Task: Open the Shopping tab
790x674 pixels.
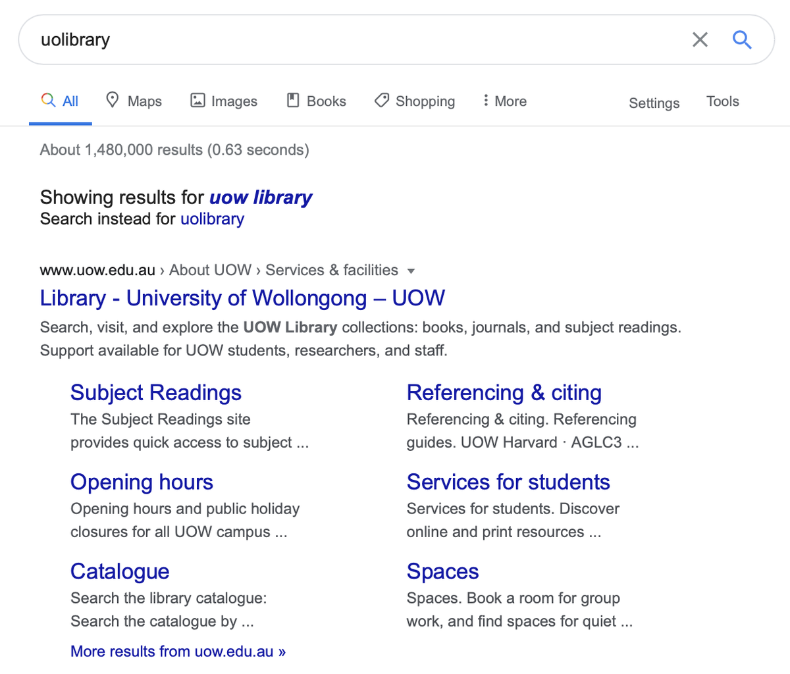Action: tap(415, 101)
